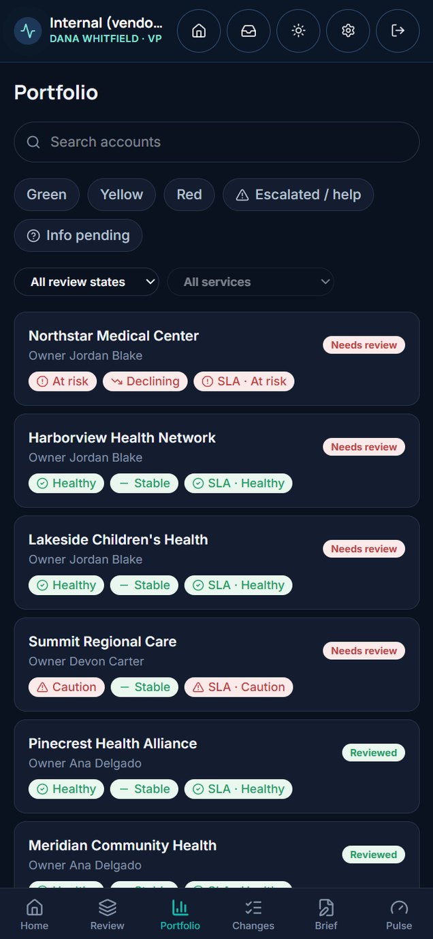Toggle the Yellow filter chip

point(122,195)
